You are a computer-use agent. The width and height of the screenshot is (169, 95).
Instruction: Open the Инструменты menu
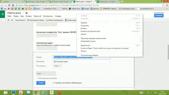[x=48, y=16]
